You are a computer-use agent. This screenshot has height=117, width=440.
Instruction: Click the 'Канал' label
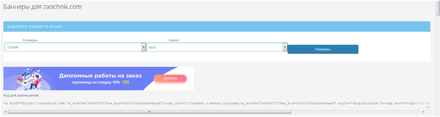[174, 40]
